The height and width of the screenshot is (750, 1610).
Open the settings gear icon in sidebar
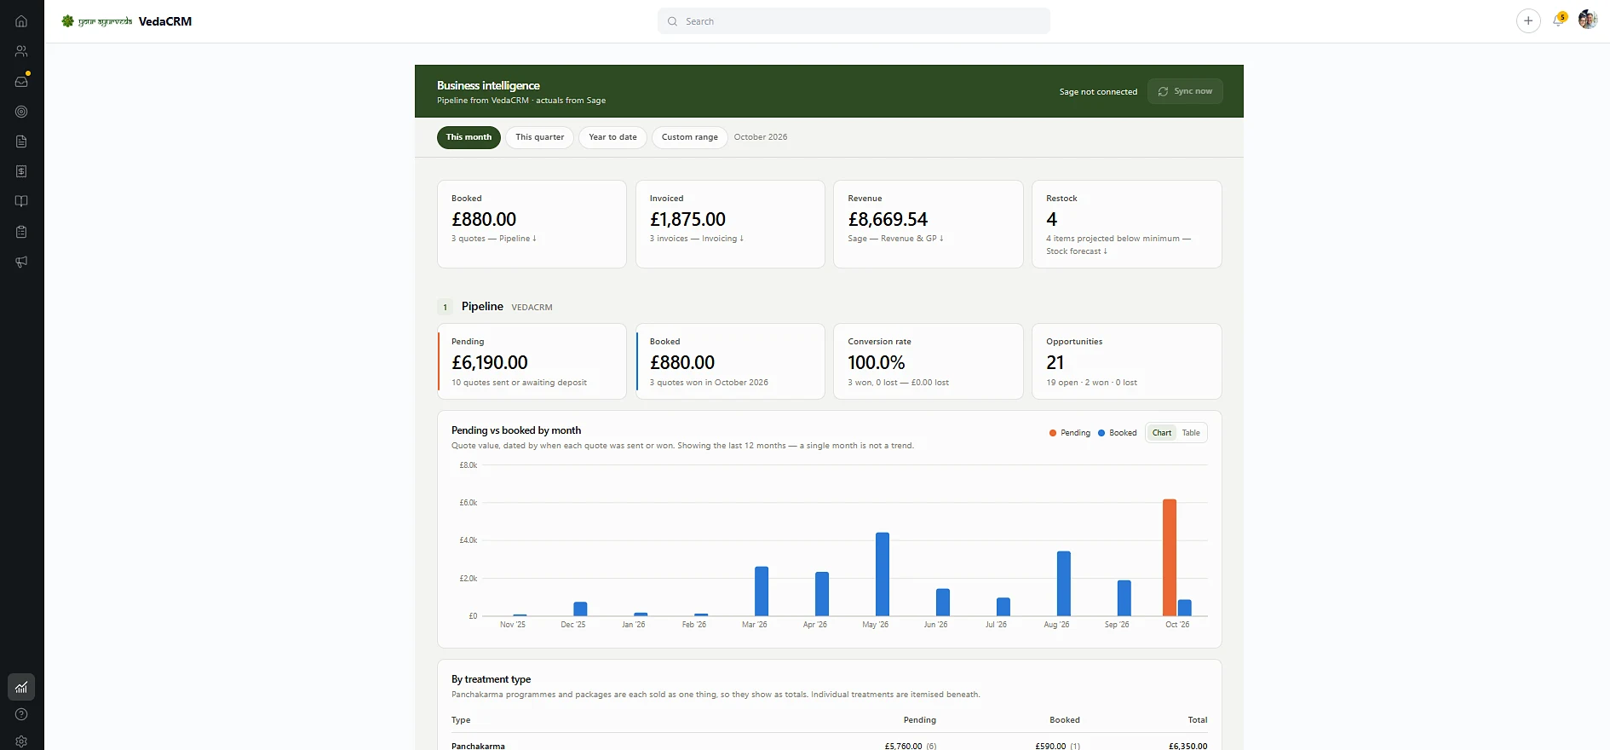21,741
